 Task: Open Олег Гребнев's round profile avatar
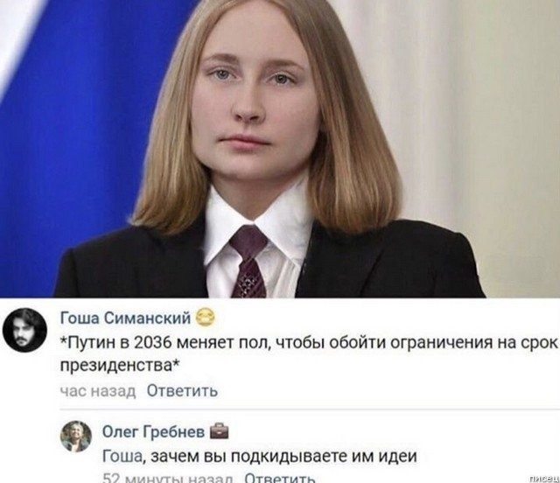coord(76,437)
